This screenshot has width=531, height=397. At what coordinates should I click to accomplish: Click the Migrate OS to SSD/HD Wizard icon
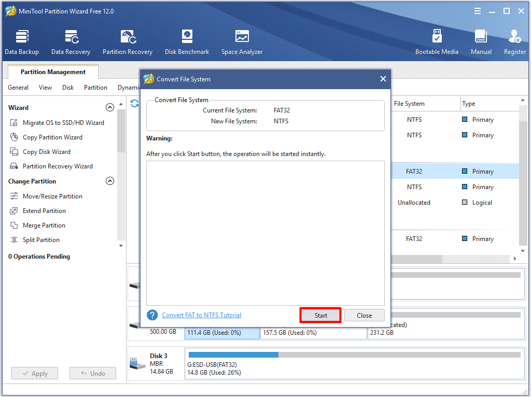[14, 122]
